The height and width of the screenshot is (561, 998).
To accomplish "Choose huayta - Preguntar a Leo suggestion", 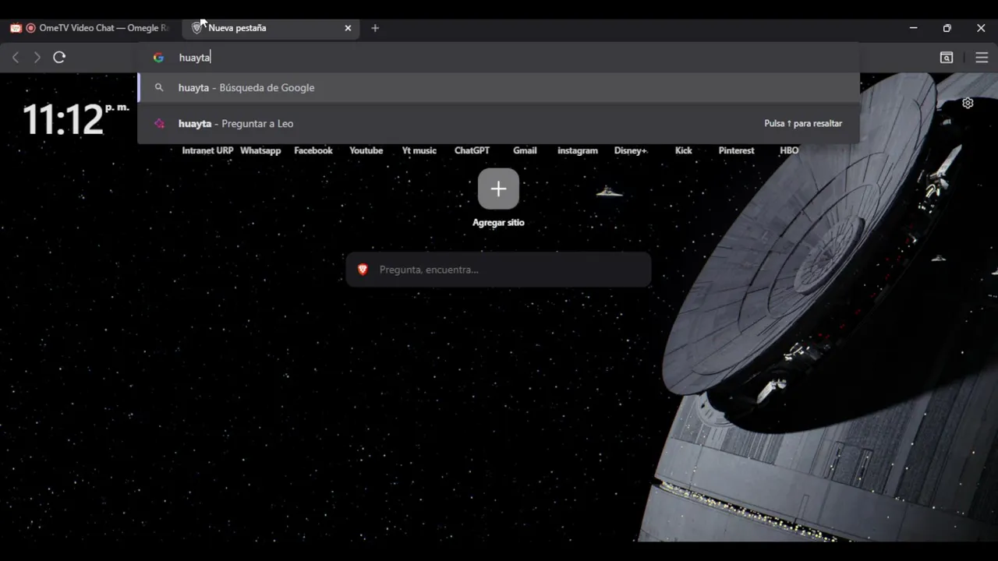I will [499, 123].
